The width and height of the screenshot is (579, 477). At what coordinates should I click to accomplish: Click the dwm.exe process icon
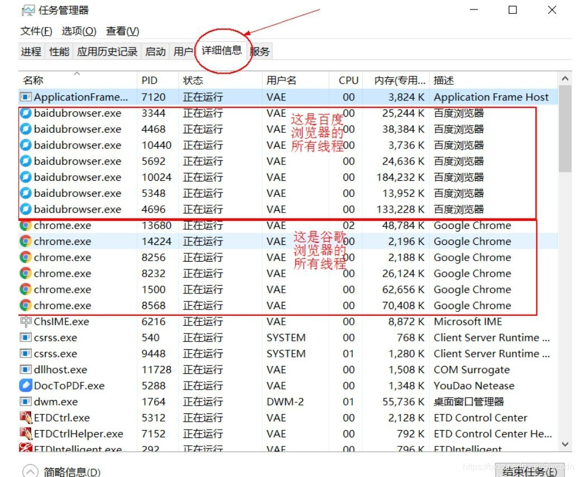26,401
